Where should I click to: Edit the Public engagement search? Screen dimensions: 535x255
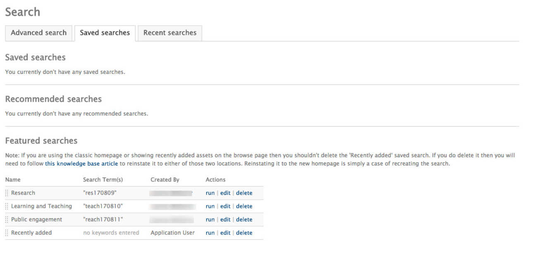(x=225, y=220)
